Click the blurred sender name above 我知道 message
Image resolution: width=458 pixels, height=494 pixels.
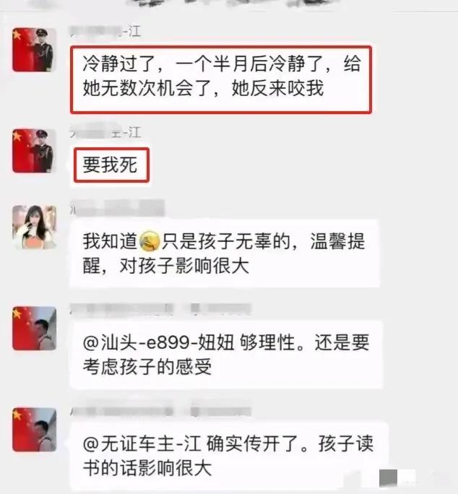117,209
